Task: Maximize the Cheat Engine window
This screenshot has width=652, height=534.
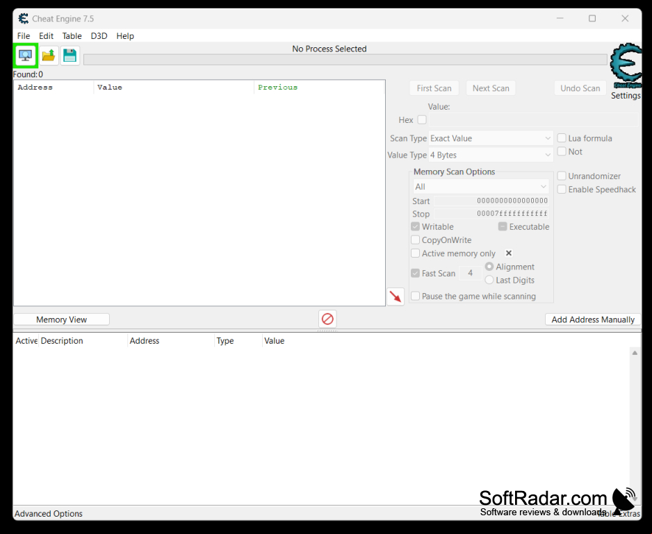Action: point(592,18)
